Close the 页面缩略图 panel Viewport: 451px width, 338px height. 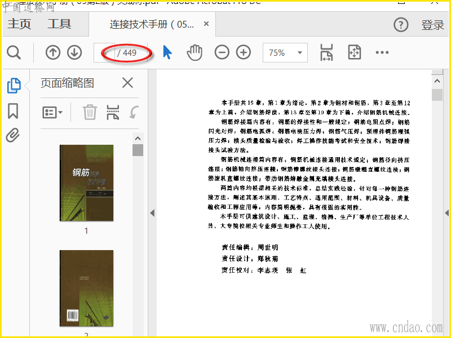click(127, 83)
